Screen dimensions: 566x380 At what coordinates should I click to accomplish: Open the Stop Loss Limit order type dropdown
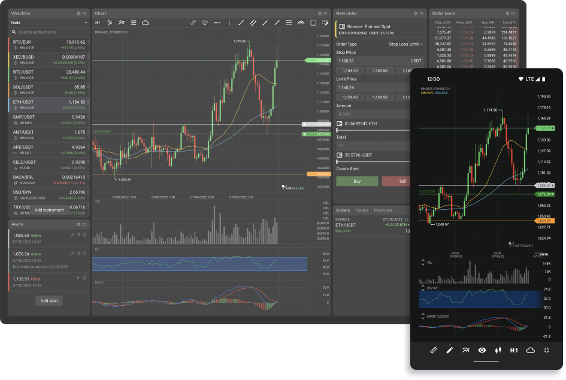405,44
